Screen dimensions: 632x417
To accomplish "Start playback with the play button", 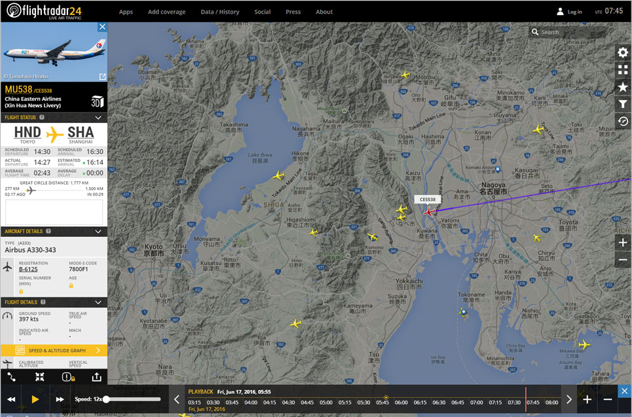I will pos(35,399).
